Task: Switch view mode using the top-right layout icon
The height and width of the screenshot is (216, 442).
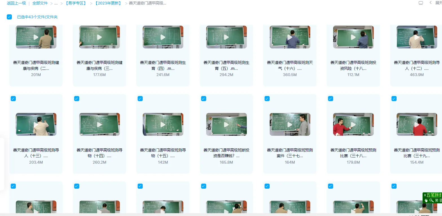Action: tap(421, 3)
